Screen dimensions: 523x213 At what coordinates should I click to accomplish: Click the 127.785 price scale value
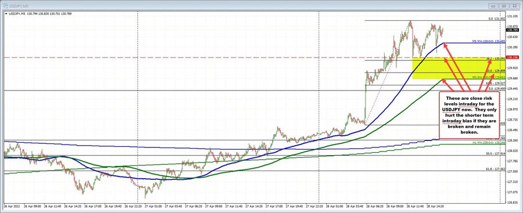pyautogui.click(x=513, y=161)
